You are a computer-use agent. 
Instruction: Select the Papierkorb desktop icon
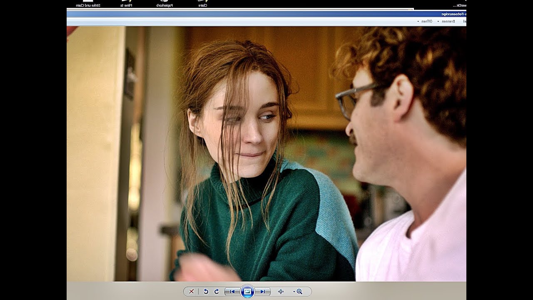click(164, 4)
